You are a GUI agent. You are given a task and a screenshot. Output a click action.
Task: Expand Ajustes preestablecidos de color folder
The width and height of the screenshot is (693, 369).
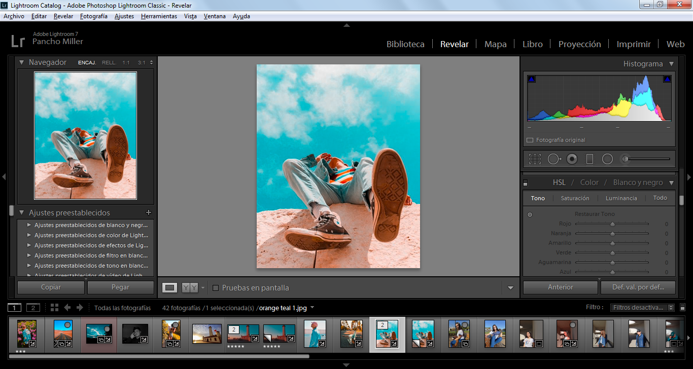[29, 235]
